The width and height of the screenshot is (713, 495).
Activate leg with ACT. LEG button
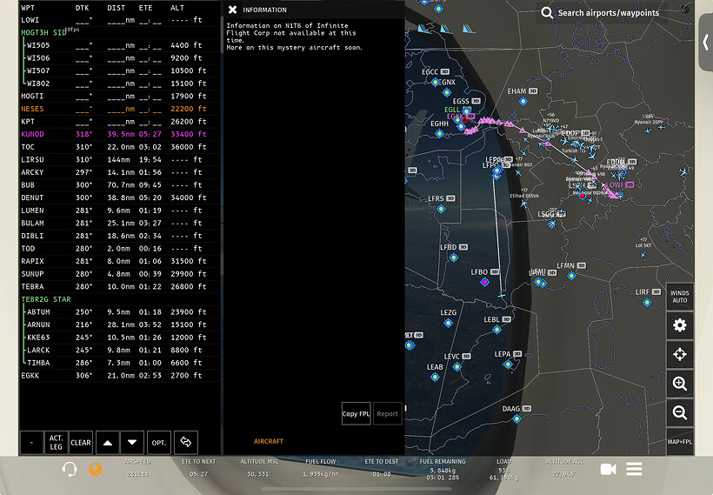click(57, 443)
